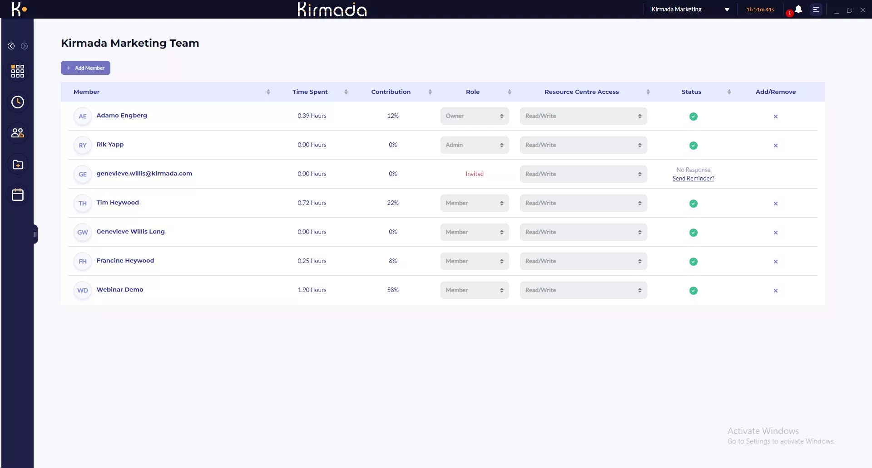
Task: Sort the table by Contribution column
Action: coord(430,92)
